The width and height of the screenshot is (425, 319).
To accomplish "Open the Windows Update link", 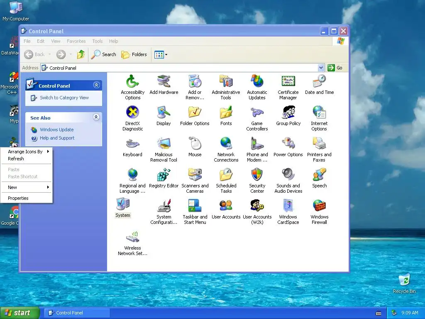I will pos(56,130).
